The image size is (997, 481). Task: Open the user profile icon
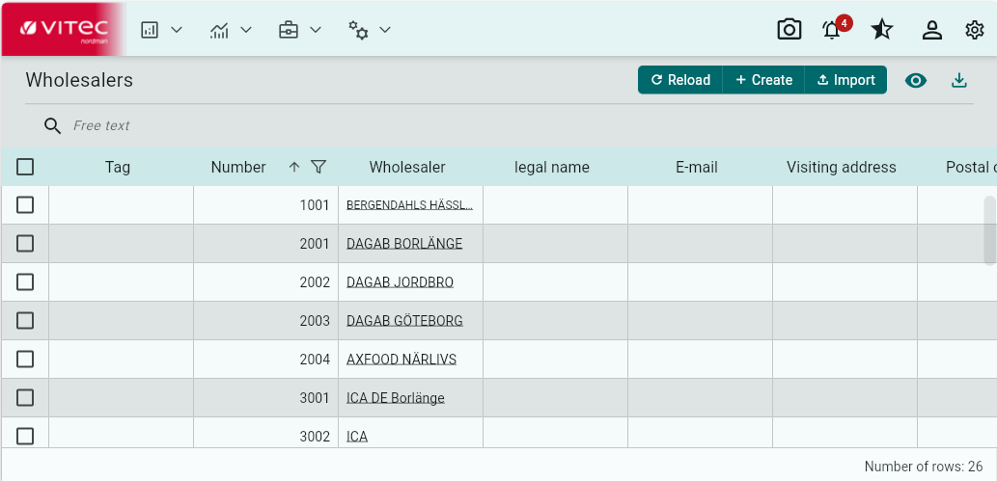pos(932,30)
